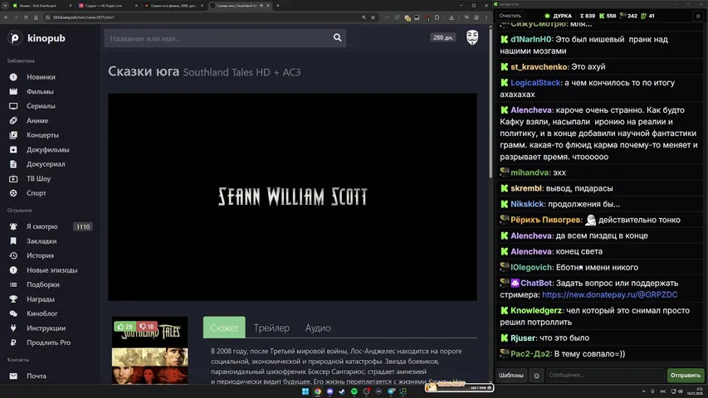Open Steam in the taskbar
Image resolution: width=708 pixels, height=398 pixels.
click(342, 391)
